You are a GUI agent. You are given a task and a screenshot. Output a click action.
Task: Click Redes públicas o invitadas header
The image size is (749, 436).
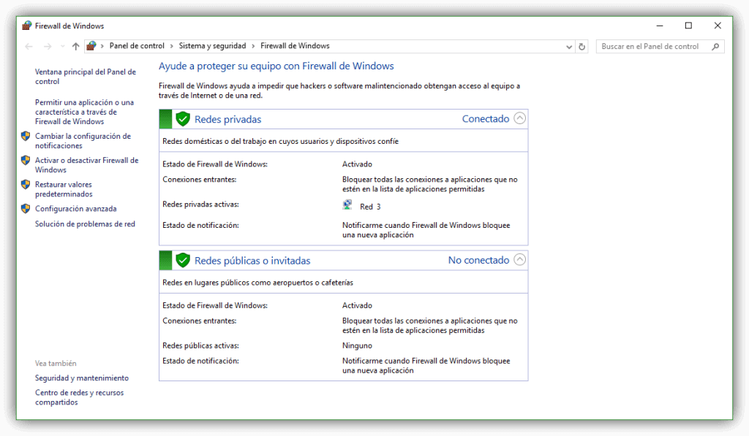click(252, 261)
